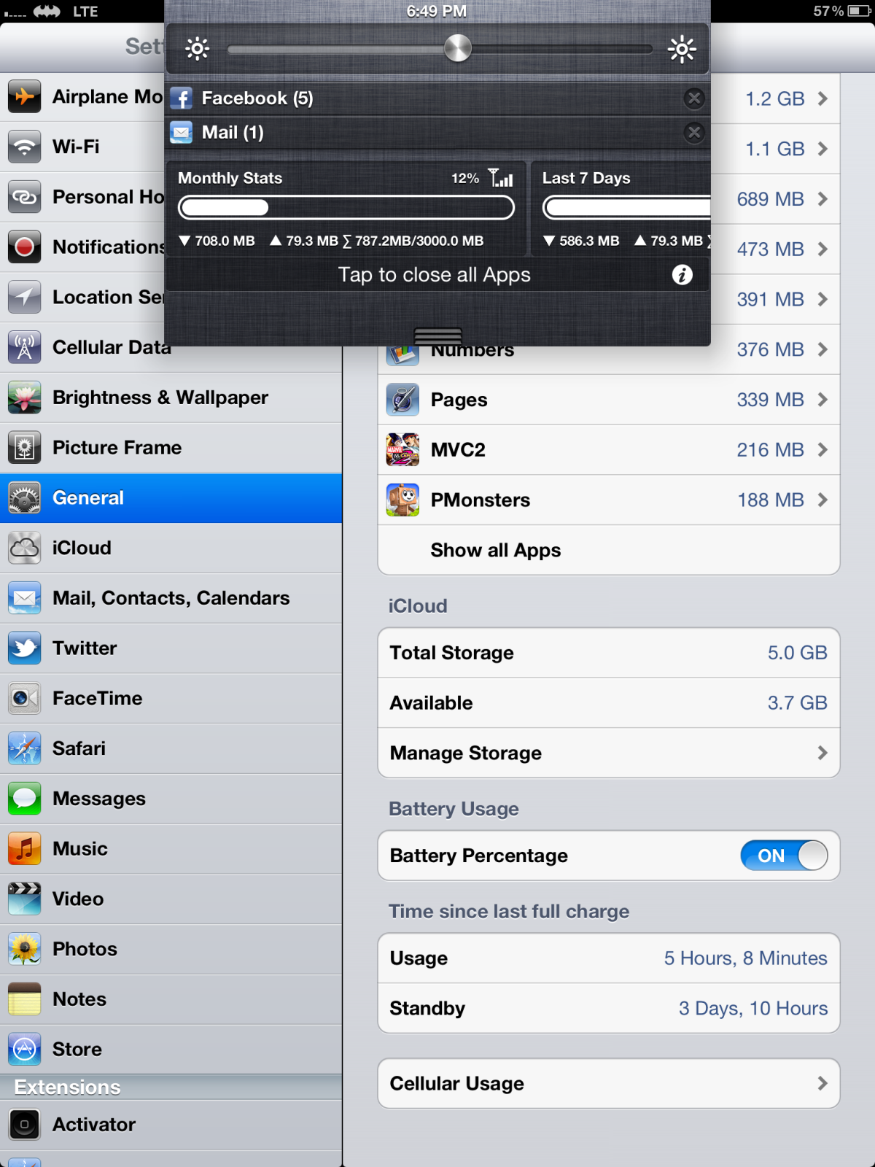Open Messages settings label in sidebar

[99, 799]
